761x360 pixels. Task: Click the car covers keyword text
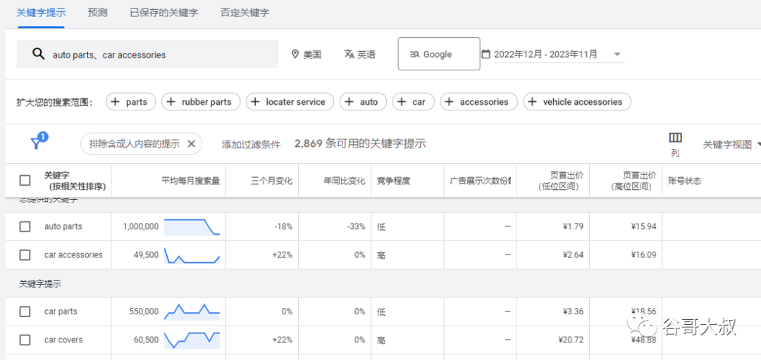click(63, 340)
